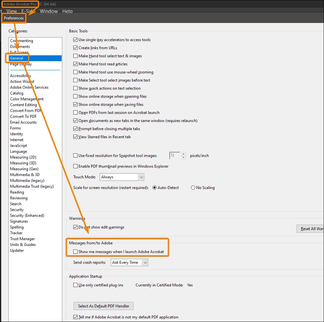Toggle Make Hand tool read articles

click(76, 64)
